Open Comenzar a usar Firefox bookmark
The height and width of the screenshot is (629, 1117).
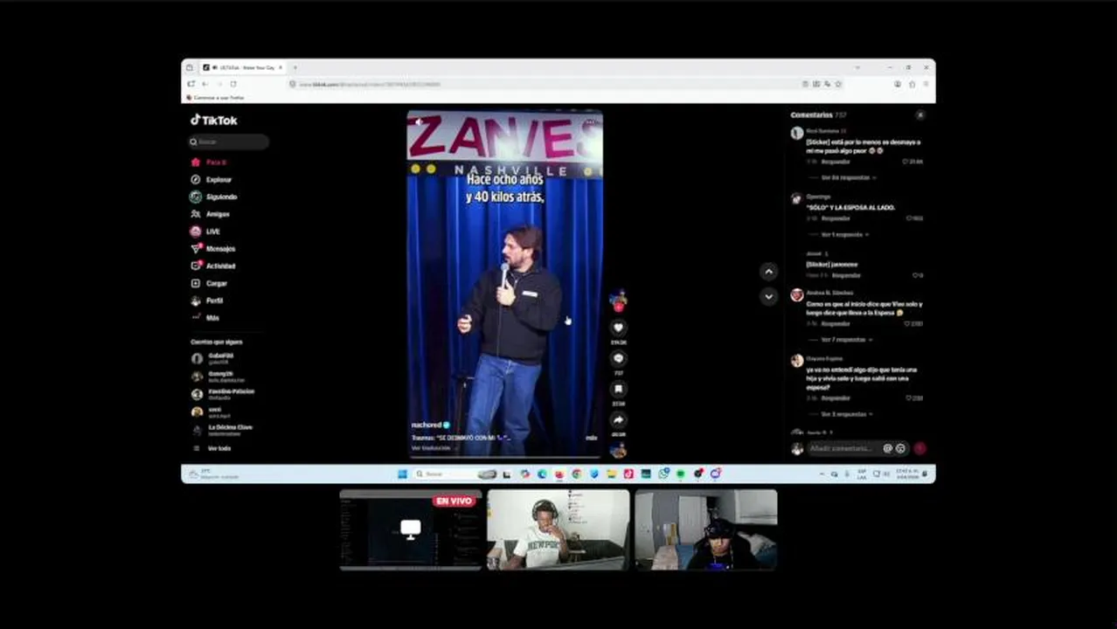click(x=215, y=98)
